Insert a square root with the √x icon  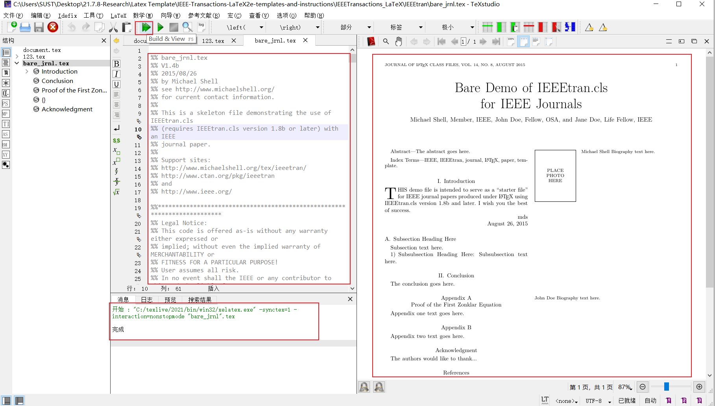[x=116, y=192]
